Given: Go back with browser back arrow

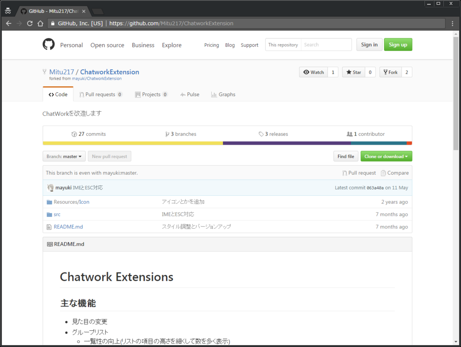Looking at the screenshot, I should (x=9, y=23).
